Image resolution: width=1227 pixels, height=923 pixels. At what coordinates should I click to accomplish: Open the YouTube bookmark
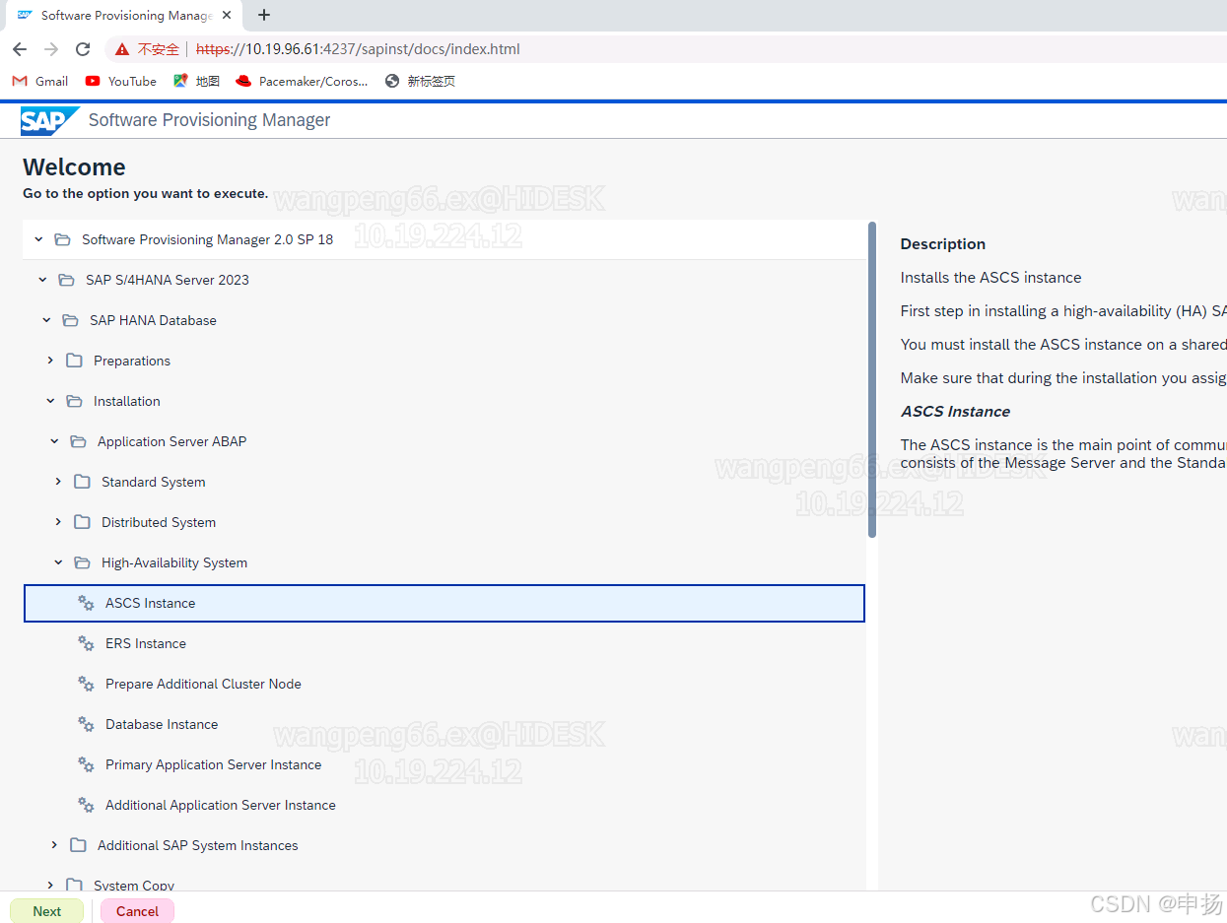point(120,81)
